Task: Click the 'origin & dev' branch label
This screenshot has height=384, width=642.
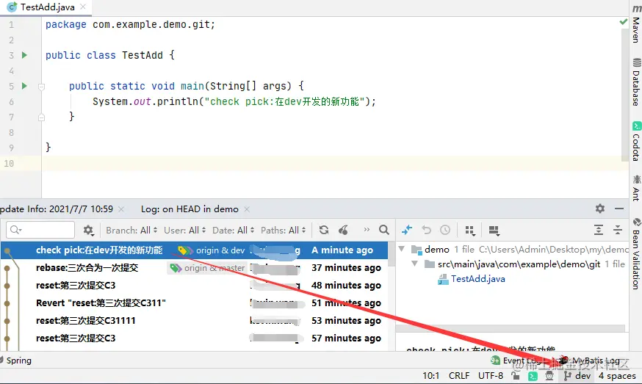Action: 212,250
